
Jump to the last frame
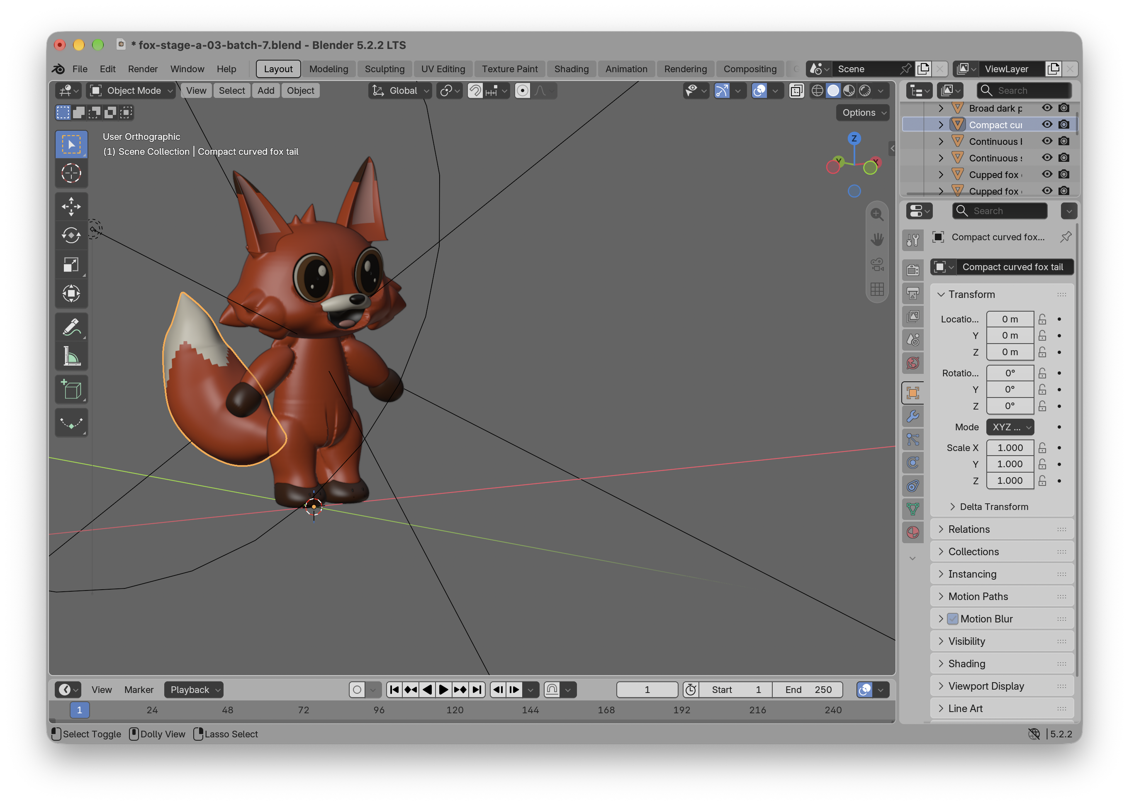pos(477,690)
